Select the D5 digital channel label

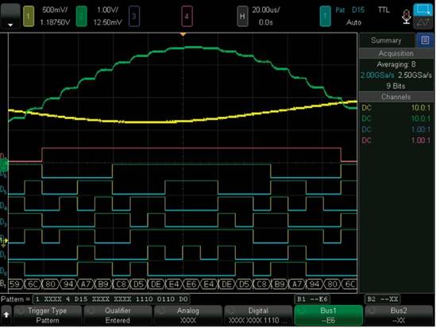3,190
